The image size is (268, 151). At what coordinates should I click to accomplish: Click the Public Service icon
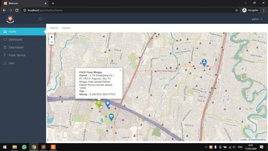[5, 55]
